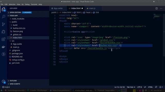165x92 pixels.
Task: Expand the NPM Scripts section
Action: [x=28, y=84]
